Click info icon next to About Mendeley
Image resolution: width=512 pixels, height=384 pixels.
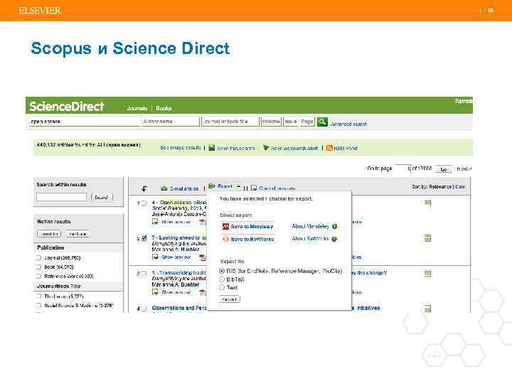coord(335,226)
